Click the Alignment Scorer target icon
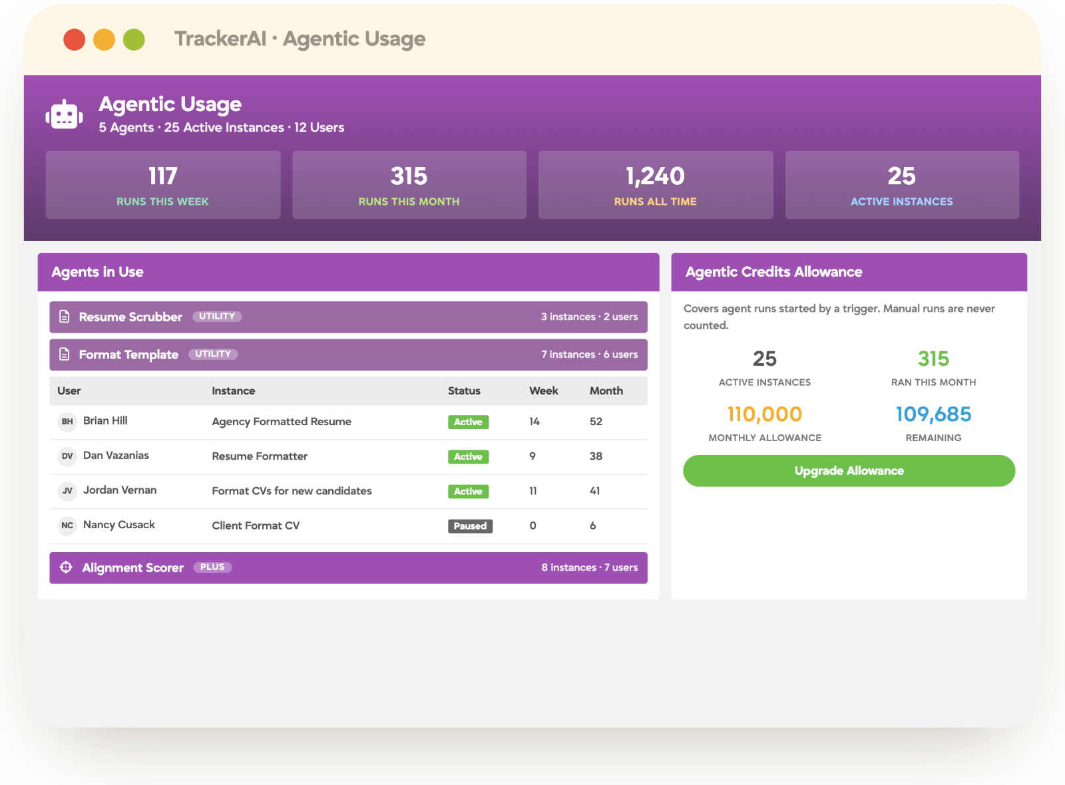 (x=66, y=567)
